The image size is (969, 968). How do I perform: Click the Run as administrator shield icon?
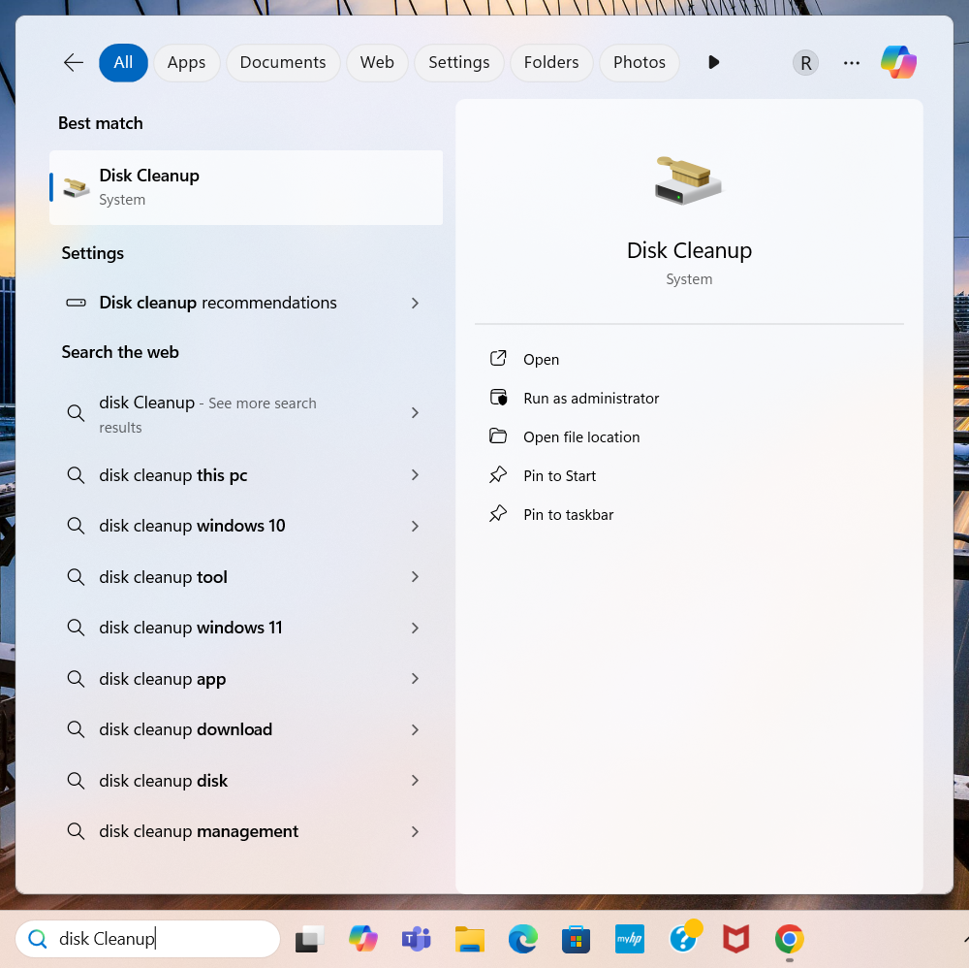pyautogui.click(x=498, y=398)
